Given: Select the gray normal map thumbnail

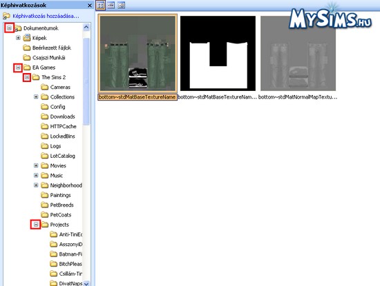Looking at the screenshot, I should pos(298,54).
